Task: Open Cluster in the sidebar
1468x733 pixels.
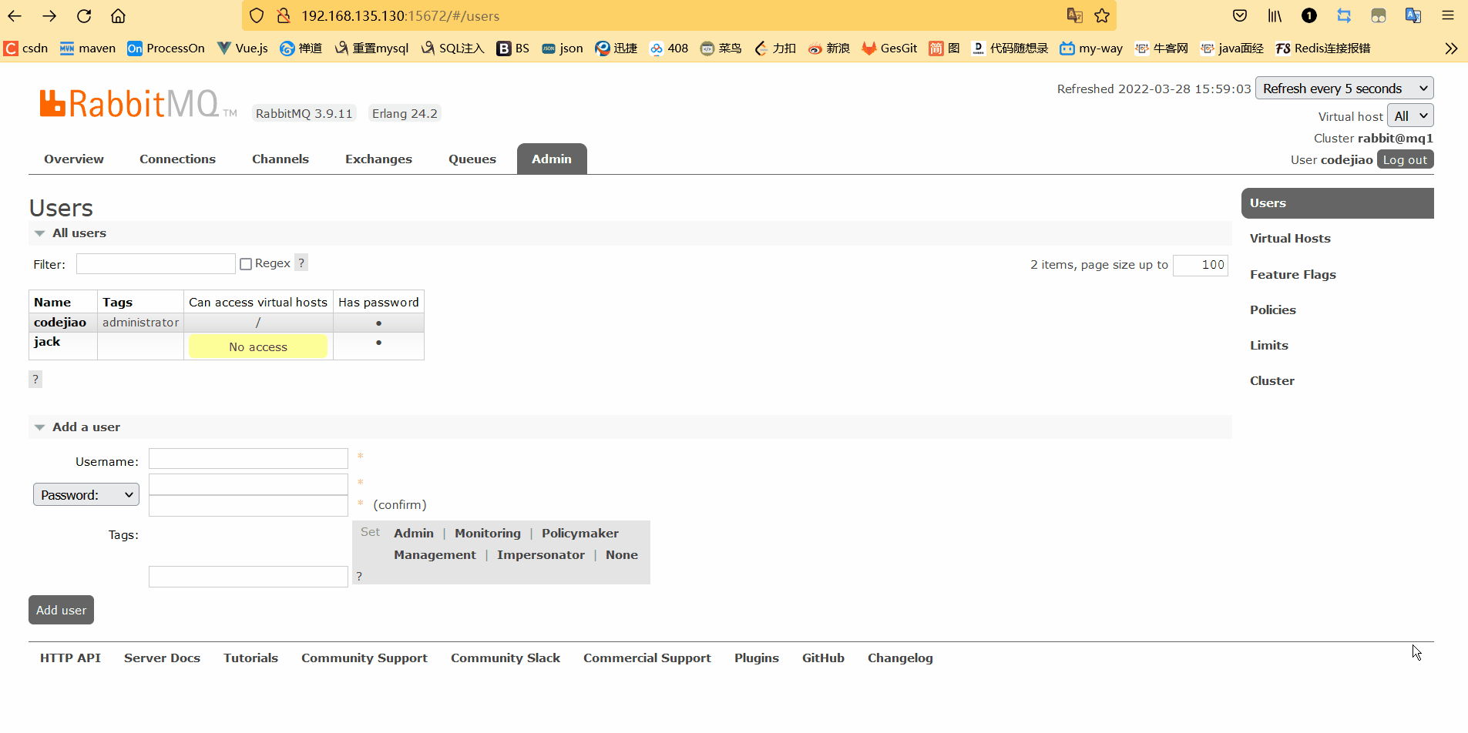Action: point(1272,381)
